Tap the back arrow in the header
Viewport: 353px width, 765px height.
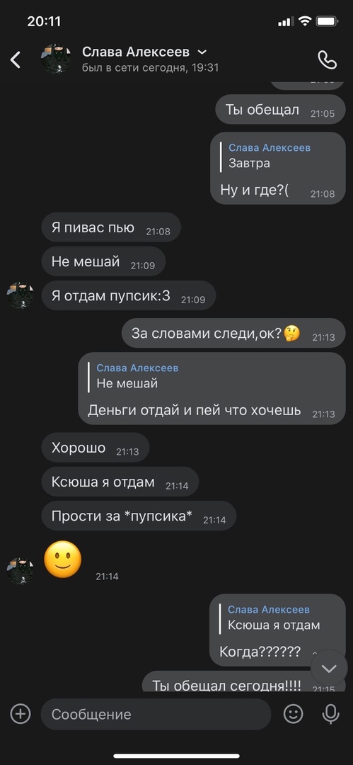click(16, 59)
